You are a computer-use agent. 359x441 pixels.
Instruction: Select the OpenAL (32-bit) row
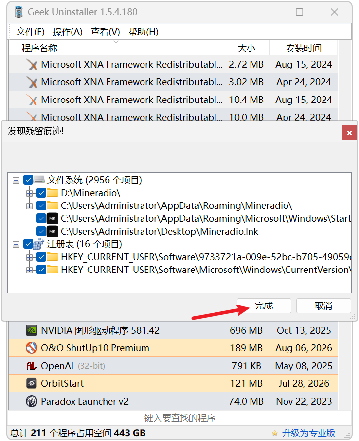point(174,366)
